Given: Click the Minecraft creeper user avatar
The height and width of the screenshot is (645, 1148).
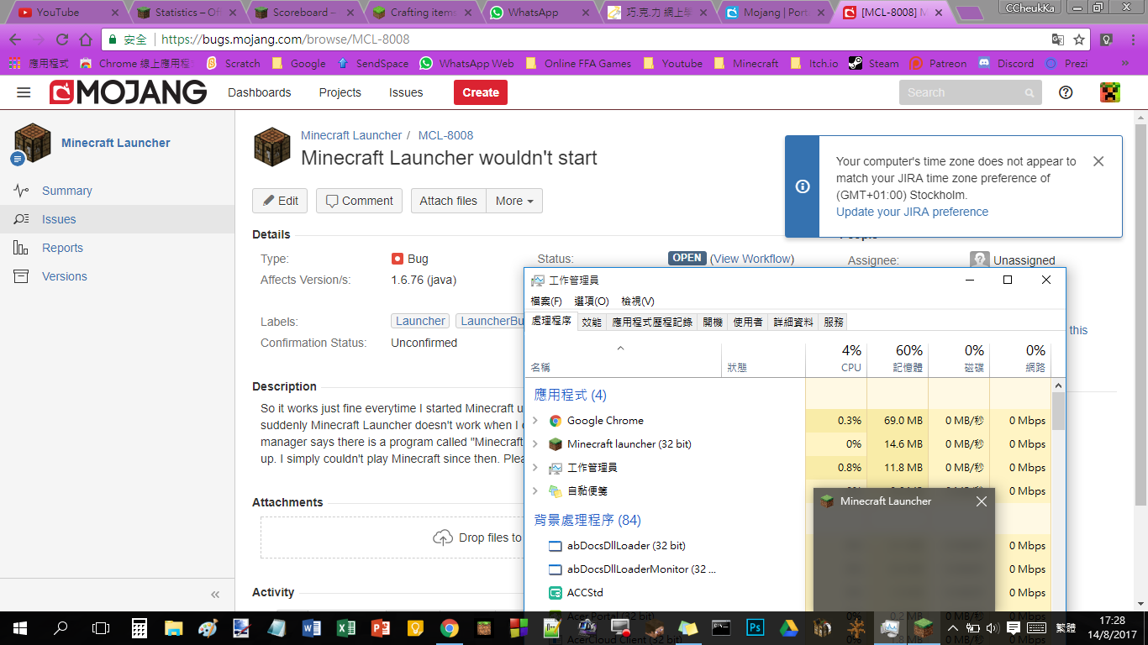Looking at the screenshot, I should pyautogui.click(x=1110, y=92).
